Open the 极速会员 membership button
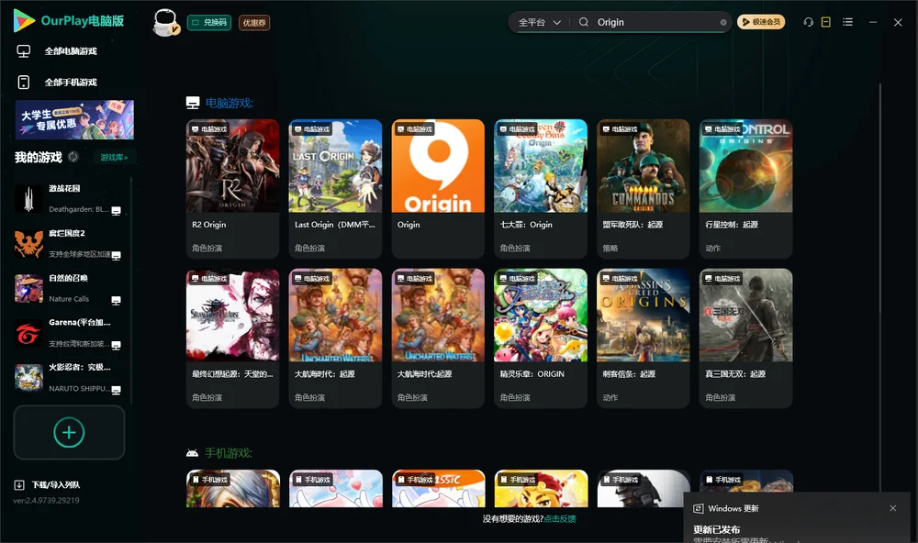Screen dimensions: 918x543 tap(761, 22)
